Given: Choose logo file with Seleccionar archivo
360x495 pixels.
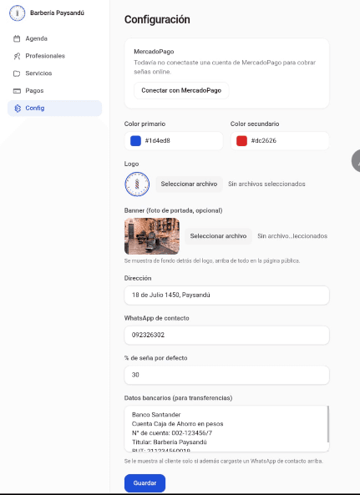Looking at the screenshot, I should tap(189, 184).
